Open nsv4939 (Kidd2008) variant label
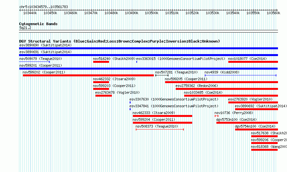Viewport: 287px width, 172px height. [x=222, y=72]
